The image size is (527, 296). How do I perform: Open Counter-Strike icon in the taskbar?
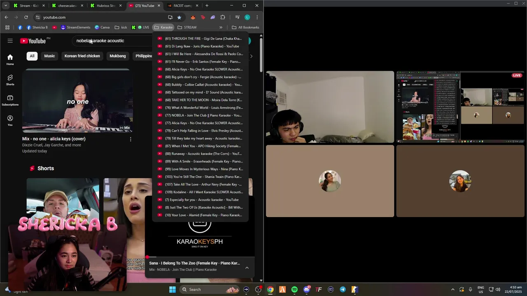(x=354, y=289)
